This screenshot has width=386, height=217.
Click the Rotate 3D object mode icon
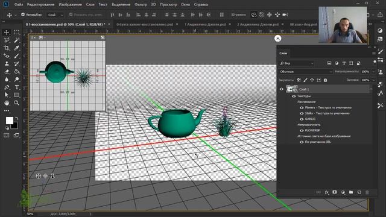pos(254,14)
